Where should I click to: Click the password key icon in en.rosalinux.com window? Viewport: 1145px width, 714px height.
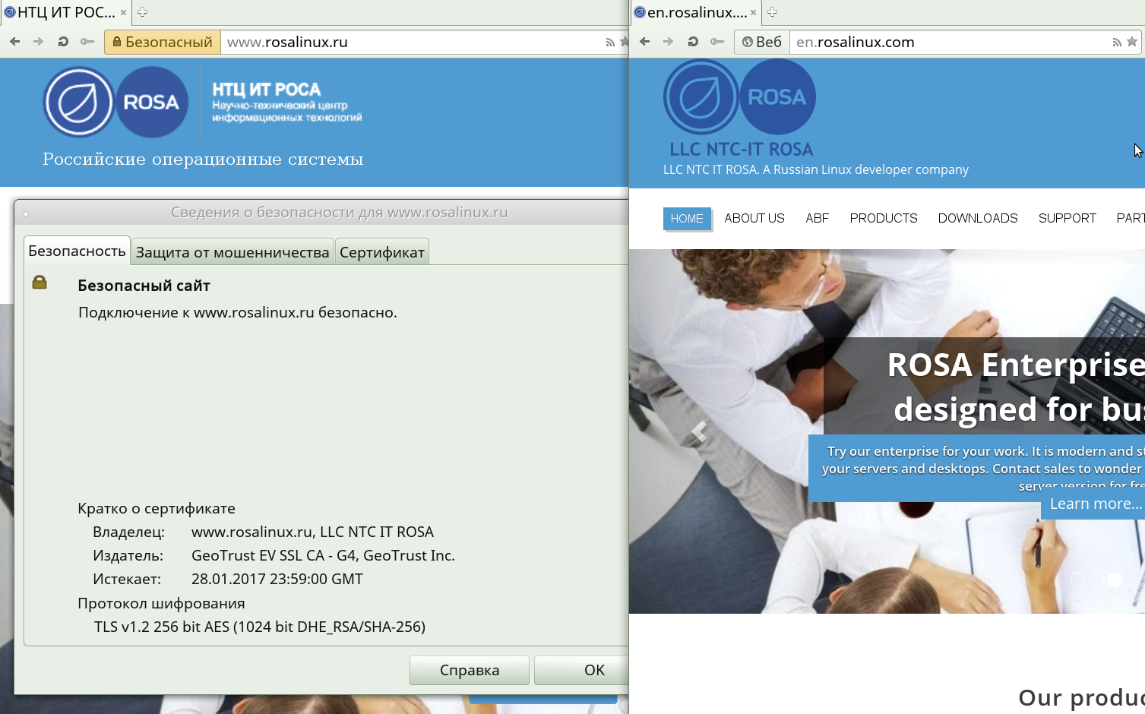click(x=717, y=42)
